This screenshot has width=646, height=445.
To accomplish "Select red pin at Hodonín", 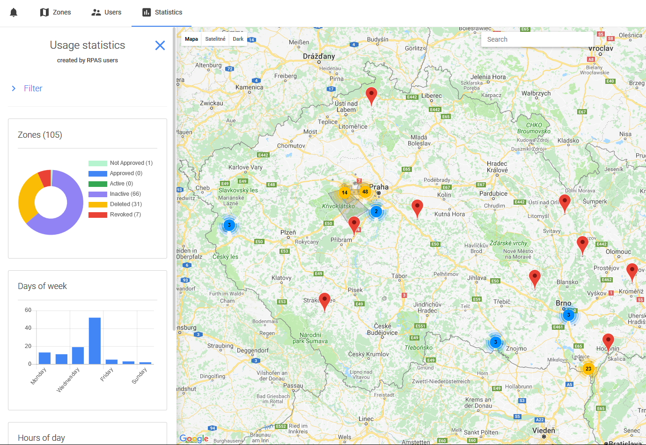I will (x=608, y=342).
